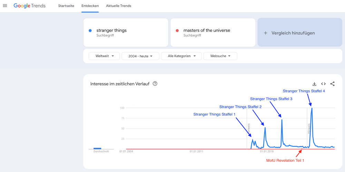Screen dimensions: 345x172
Task: Download the interest over time chart data
Action: [314, 84]
